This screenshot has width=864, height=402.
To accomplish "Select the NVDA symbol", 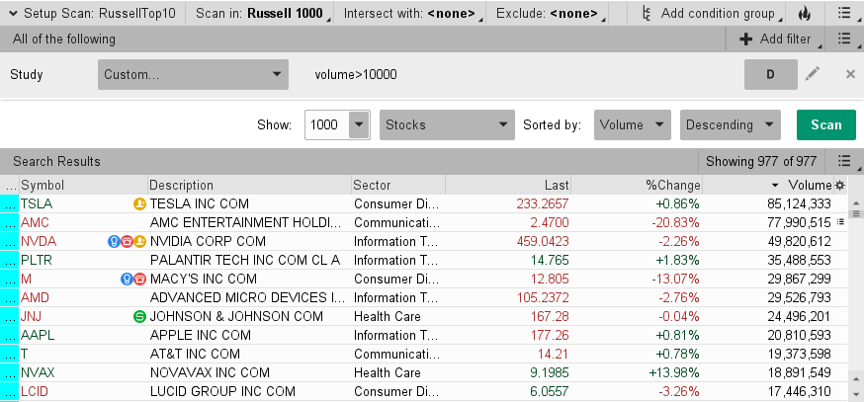I will (39, 242).
